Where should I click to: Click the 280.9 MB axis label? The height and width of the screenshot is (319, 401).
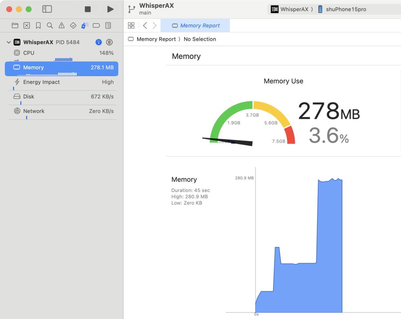(x=244, y=178)
